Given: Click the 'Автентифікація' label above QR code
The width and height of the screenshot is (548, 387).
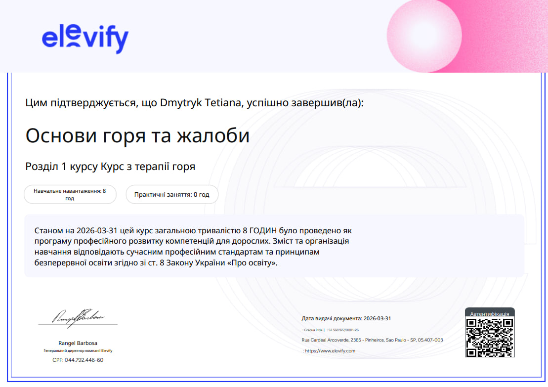Looking at the screenshot, I should pos(490,313).
